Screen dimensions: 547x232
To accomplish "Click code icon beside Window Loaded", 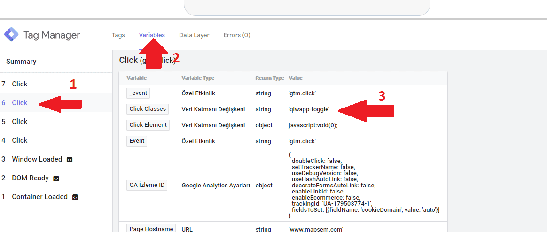I will pos(70,160).
